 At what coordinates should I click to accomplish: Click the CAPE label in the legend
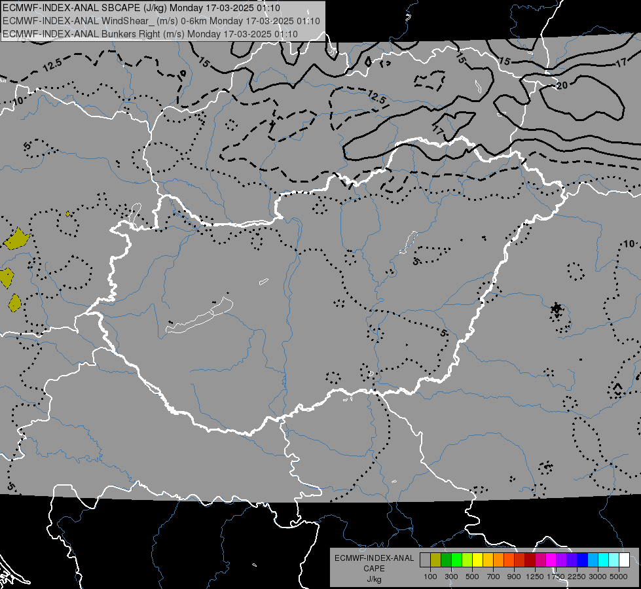374,569
